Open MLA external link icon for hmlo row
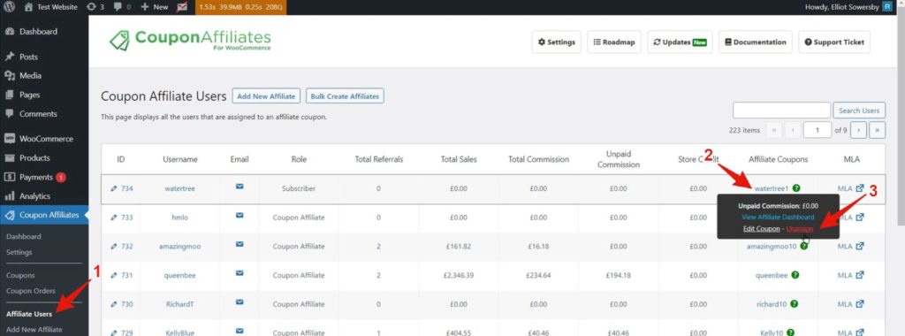This screenshot has width=905, height=336. 860,217
